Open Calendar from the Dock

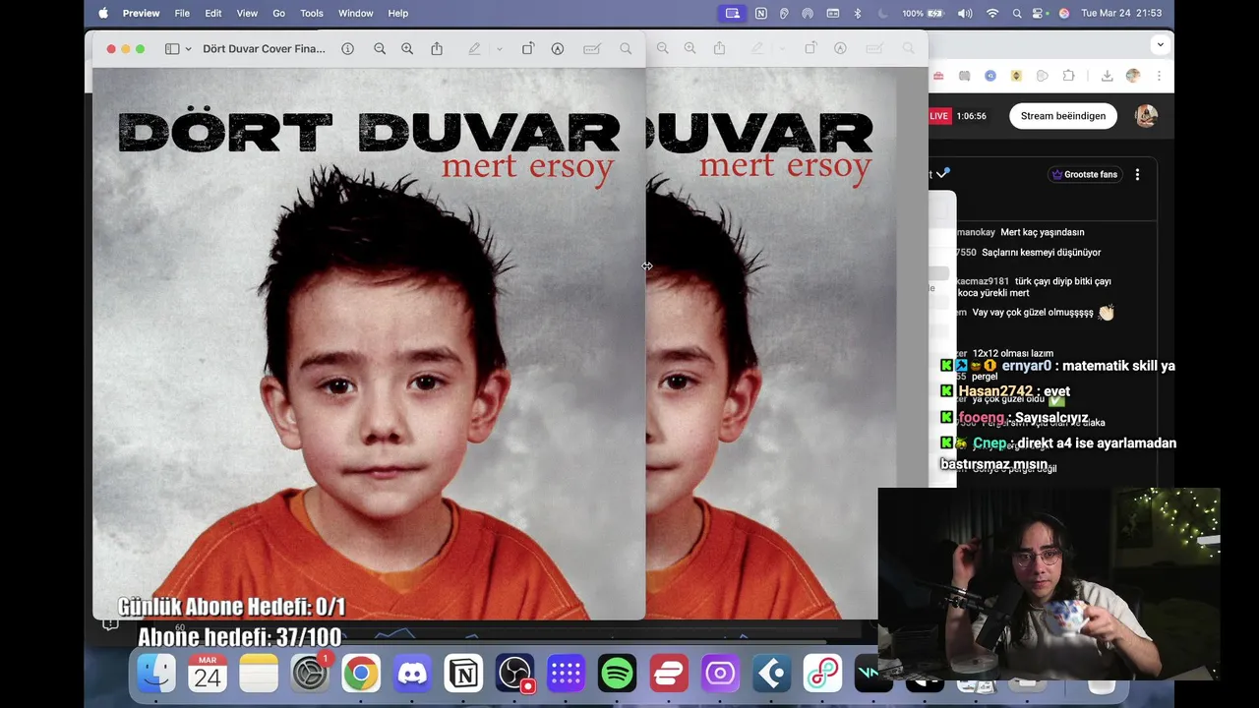click(x=208, y=674)
